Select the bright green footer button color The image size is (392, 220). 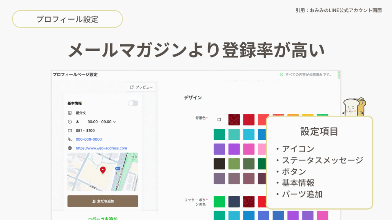(219, 202)
